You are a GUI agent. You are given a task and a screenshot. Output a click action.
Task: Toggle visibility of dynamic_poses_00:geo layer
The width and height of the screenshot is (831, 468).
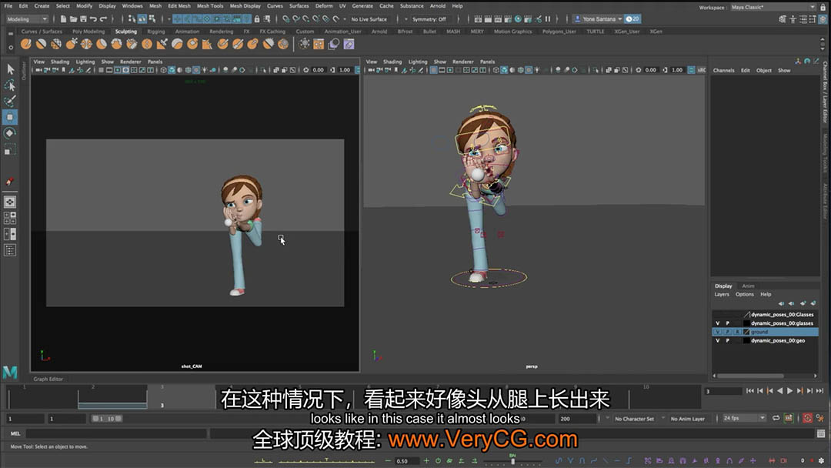[717, 340]
